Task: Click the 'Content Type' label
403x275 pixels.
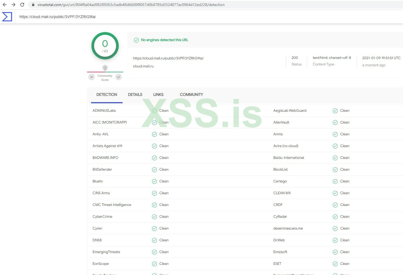Action: (x=323, y=64)
